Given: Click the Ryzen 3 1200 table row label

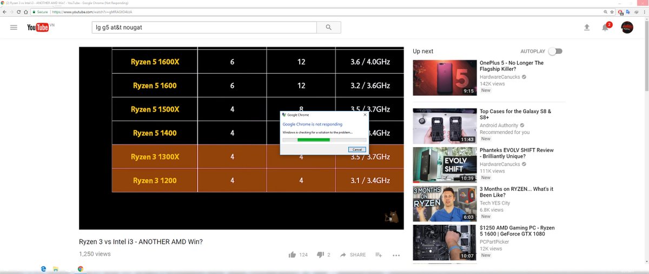Looking at the screenshot, I should (155, 180).
